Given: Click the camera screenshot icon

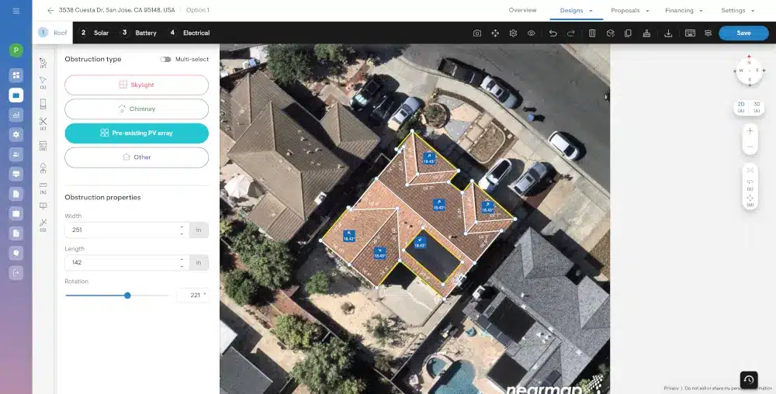Looking at the screenshot, I should tap(477, 33).
